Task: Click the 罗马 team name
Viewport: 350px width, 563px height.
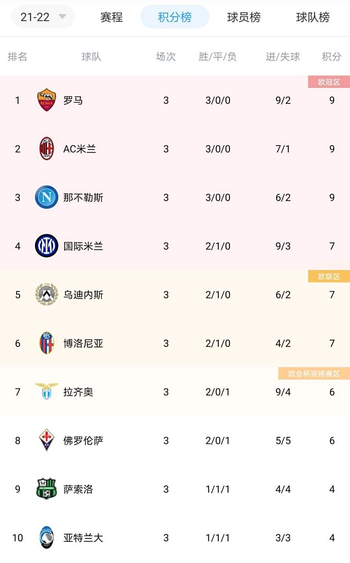Action: (x=73, y=100)
